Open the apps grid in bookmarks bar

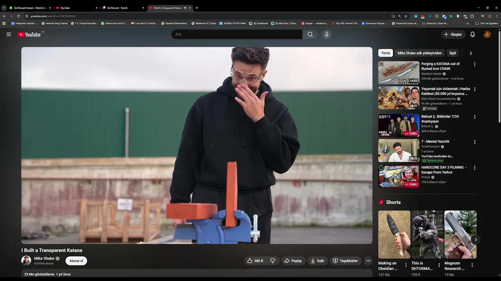coord(4,23)
